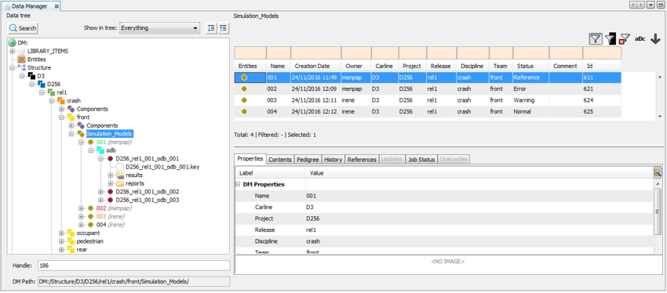Expand tree item 002 (menpap)
667x293 pixels.
click(x=82, y=208)
